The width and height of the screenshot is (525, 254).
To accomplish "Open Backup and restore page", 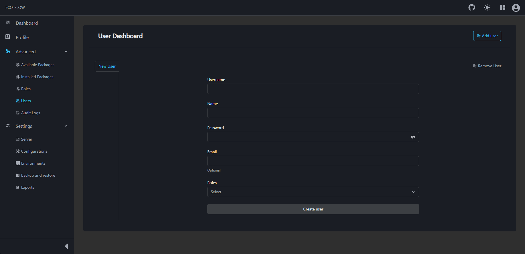I will [38, 175].
